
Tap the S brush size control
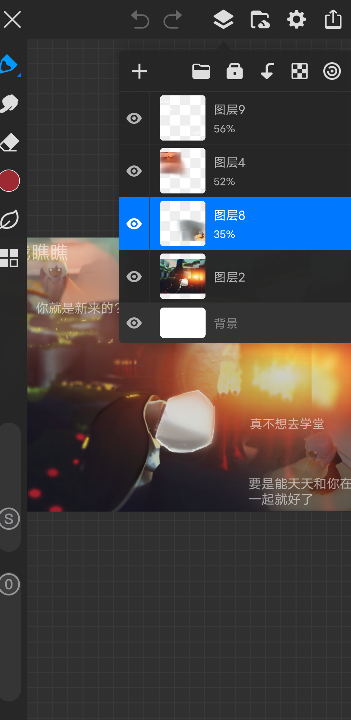click(x=9, y=519)
